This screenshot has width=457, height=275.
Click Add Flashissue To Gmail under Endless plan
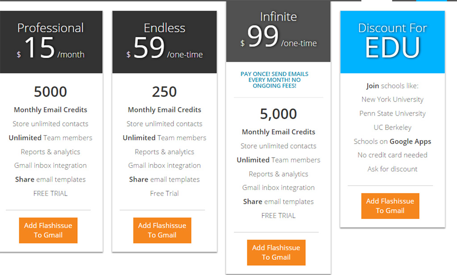click(162, 231)
